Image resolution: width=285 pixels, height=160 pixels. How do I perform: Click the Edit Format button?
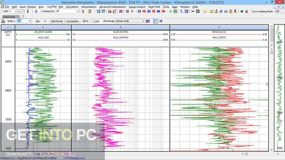point(57,21)
